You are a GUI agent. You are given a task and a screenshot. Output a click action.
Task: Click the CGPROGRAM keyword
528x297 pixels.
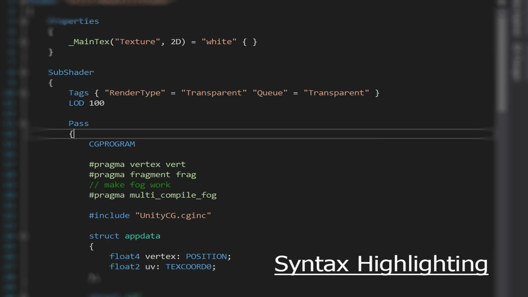tap(112, 144)
